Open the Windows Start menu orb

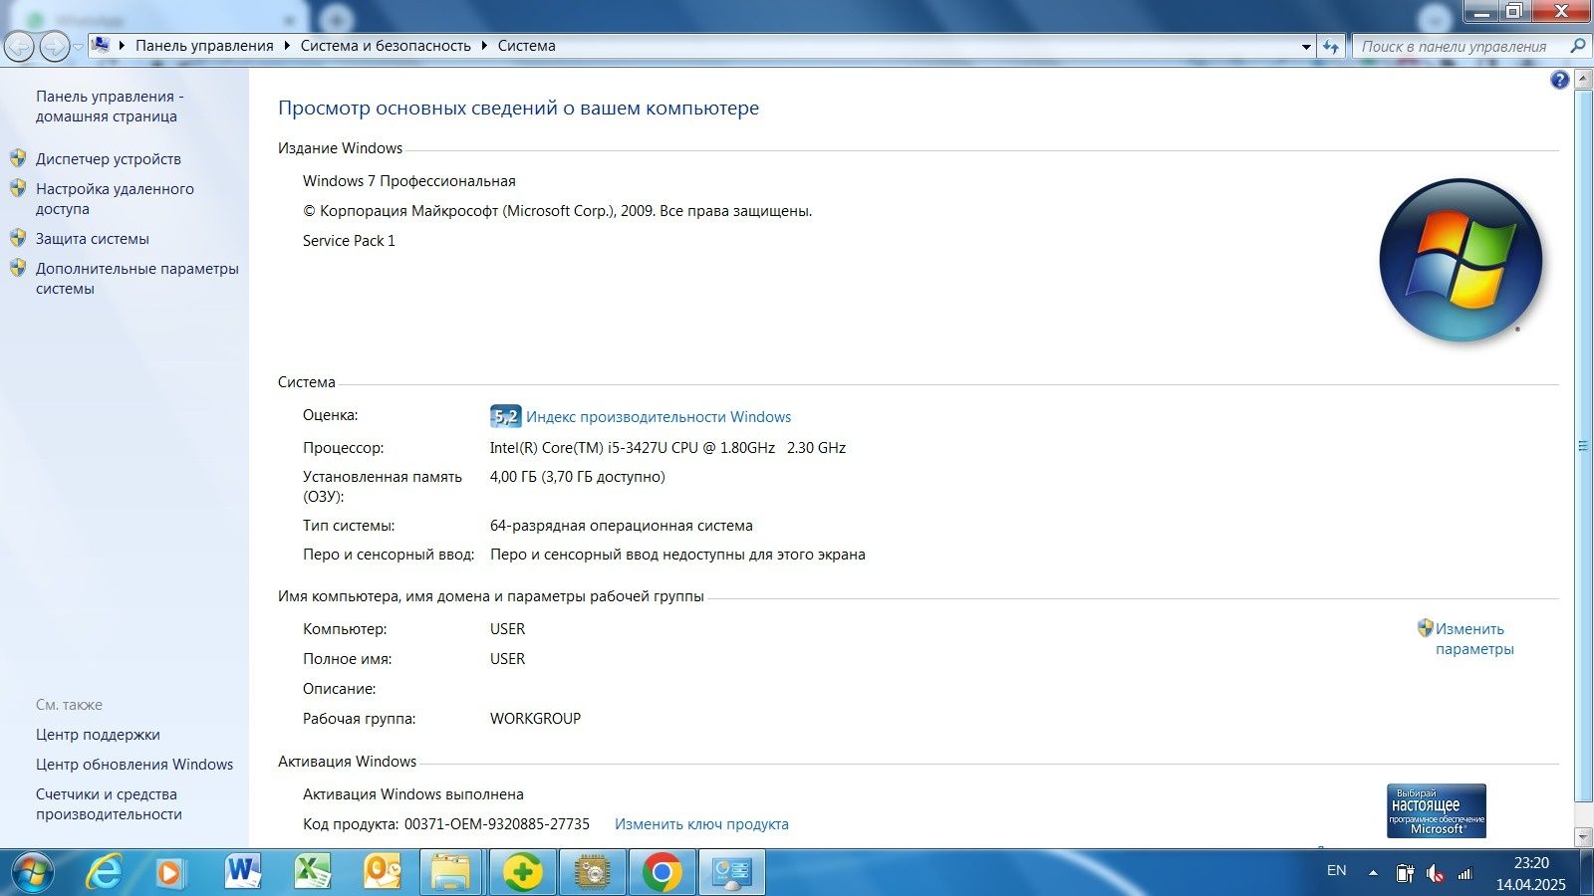31,873
